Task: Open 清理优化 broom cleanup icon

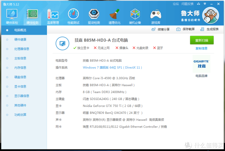Action: (x=114, y=16)
